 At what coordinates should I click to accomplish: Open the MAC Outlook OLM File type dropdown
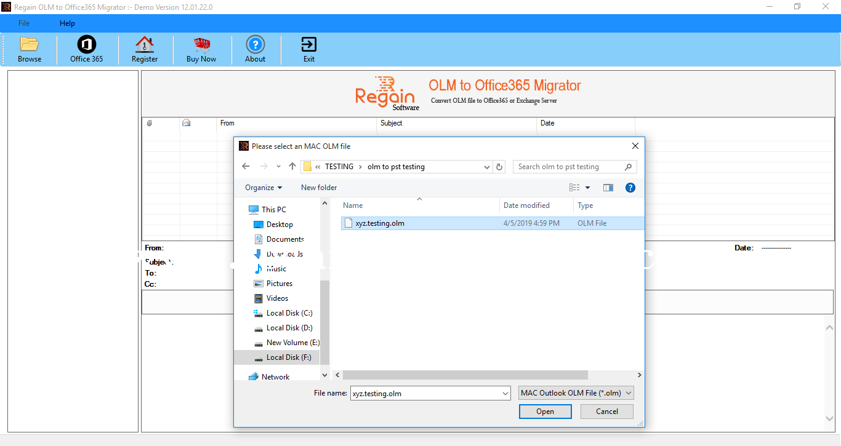(576, 393)
